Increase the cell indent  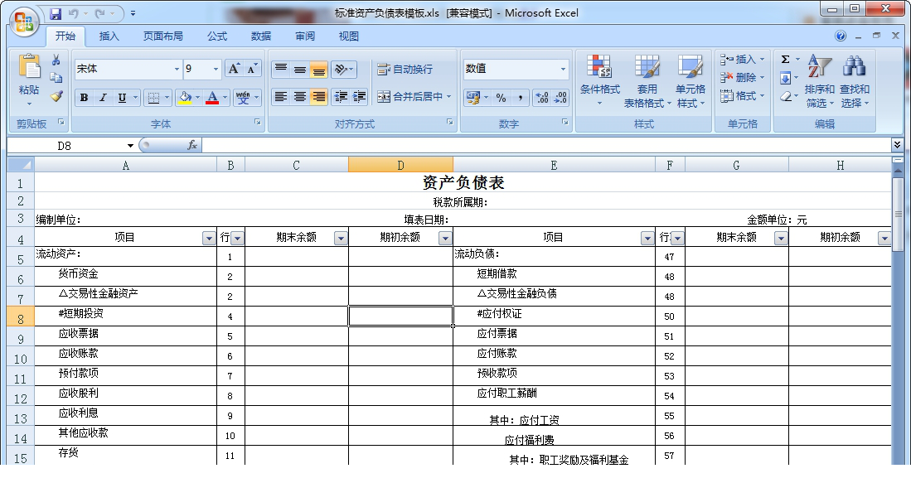(360, 96)
